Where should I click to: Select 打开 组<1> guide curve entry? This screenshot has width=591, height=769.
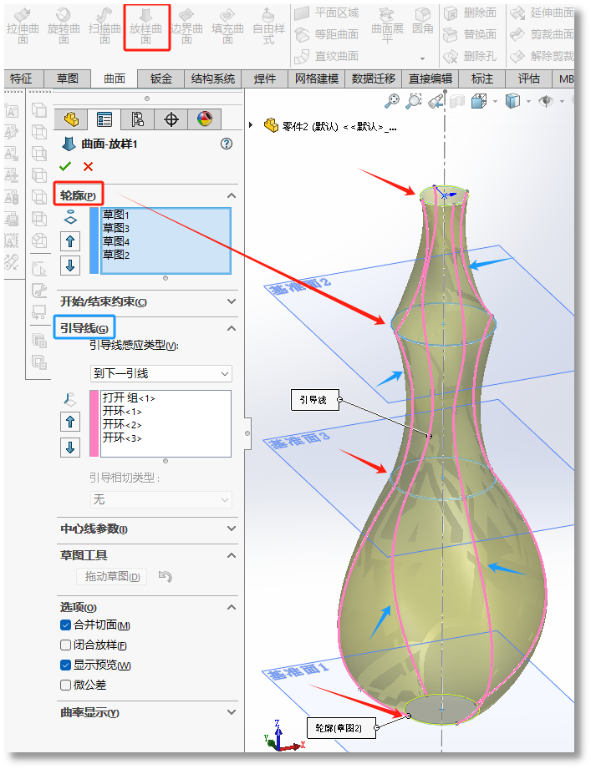(x=166, y=397)
